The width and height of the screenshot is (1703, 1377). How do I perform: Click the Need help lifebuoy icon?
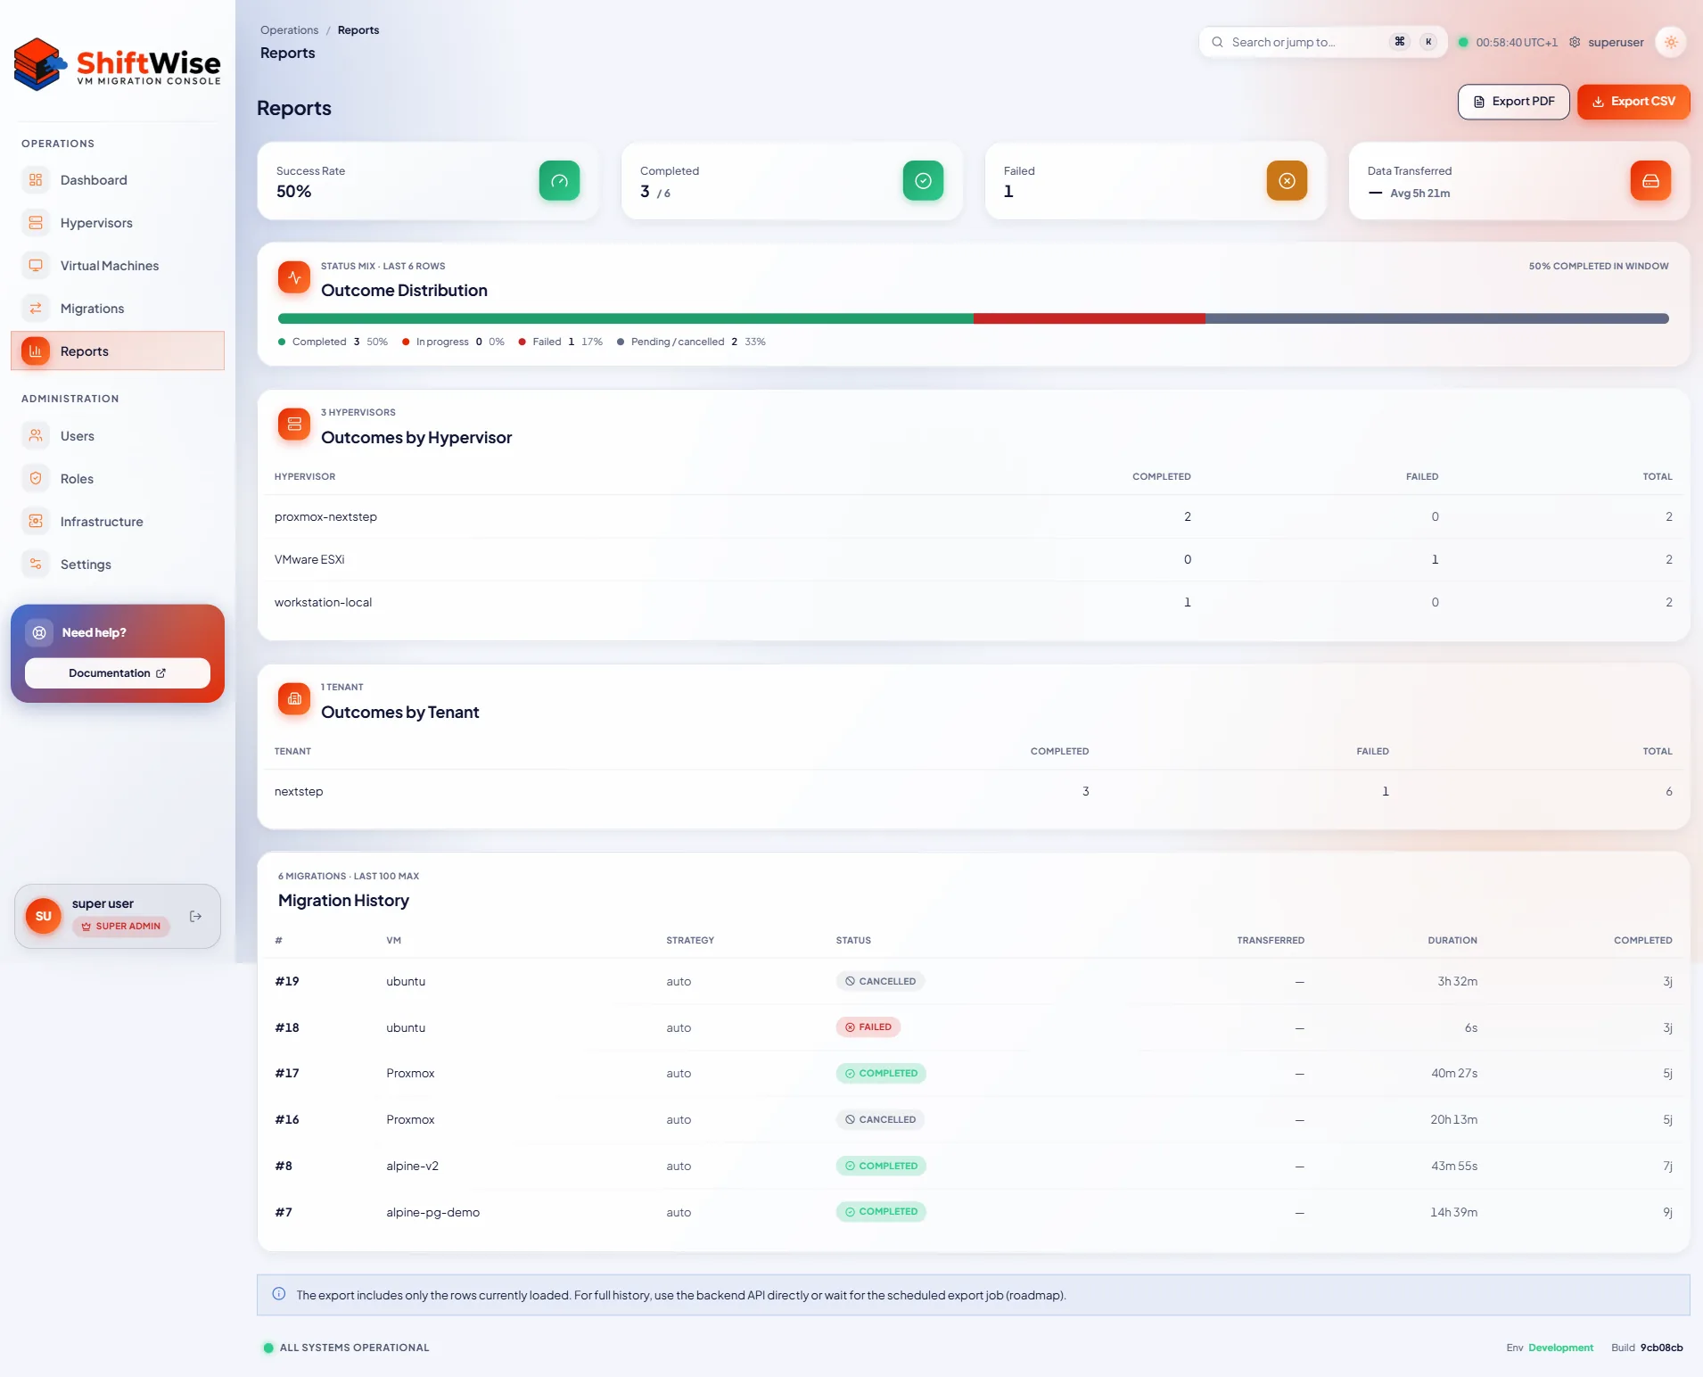[39, 632]
